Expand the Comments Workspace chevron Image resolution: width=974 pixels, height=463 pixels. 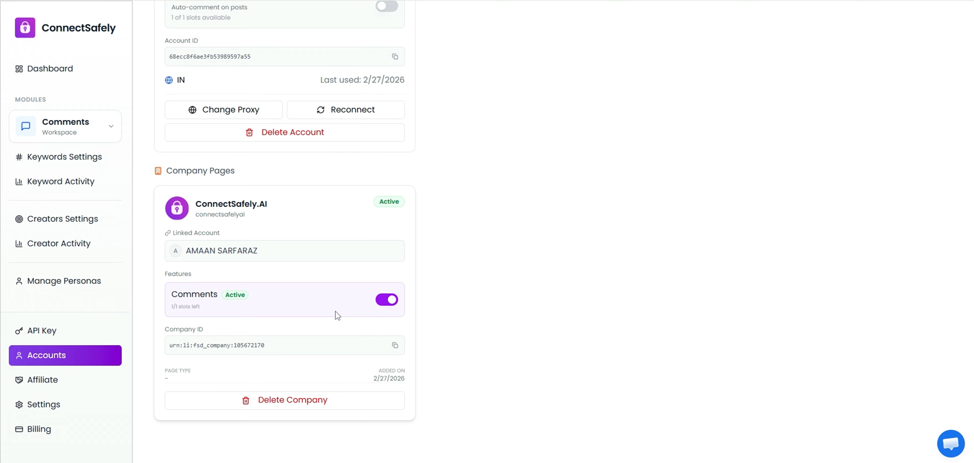(110, 126)
